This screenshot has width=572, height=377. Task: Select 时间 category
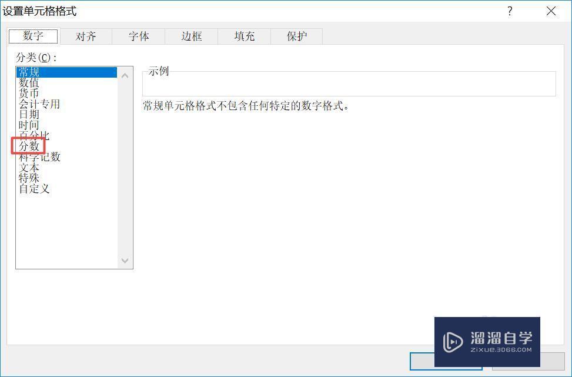tap(67, 125)
